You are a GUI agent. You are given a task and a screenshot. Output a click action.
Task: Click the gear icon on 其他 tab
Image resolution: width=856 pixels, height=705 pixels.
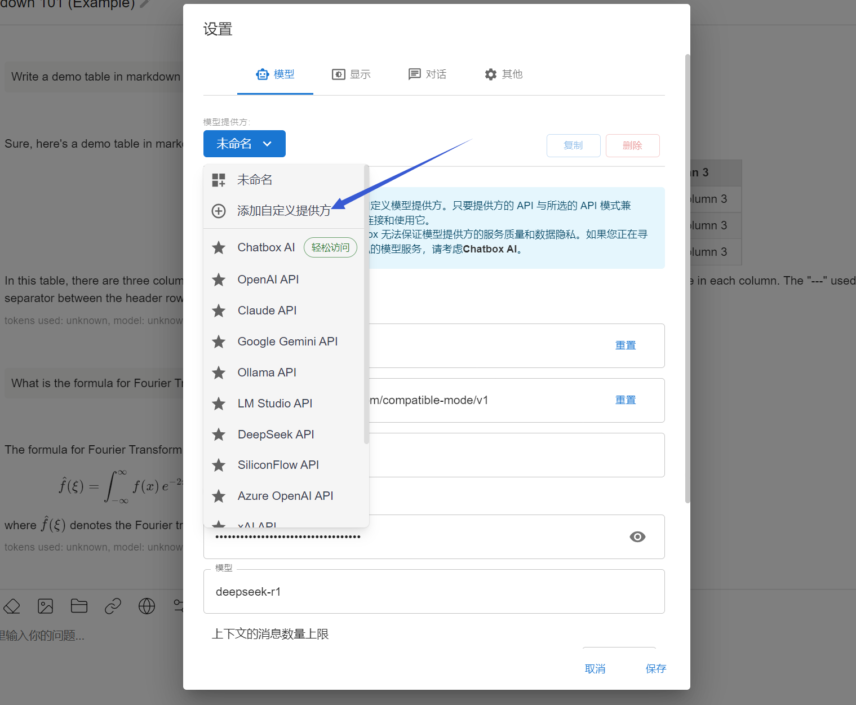pos(491,74)
